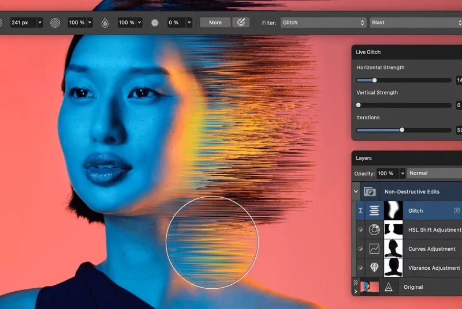Image resolution: width=462 pixels, height=309 pixels.
Task: Click the circular hardness dot icon
Action: click(x=155, y=22)
